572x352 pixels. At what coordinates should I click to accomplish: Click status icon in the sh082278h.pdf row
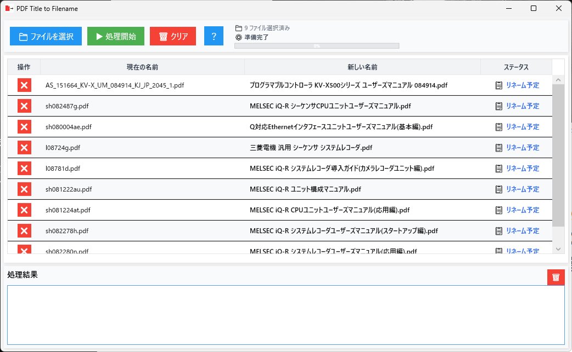tap(498, 231)
